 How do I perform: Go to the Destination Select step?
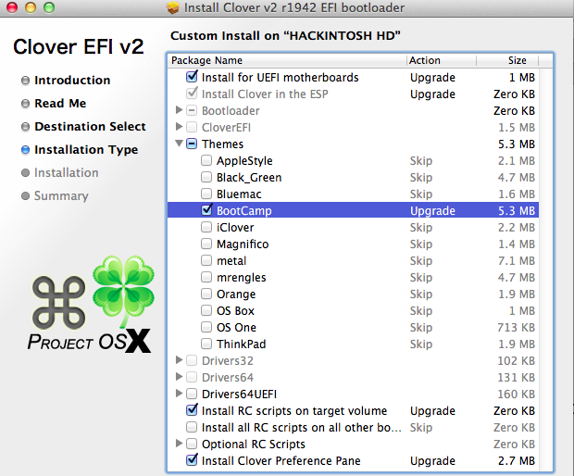(x=90, y=127)
